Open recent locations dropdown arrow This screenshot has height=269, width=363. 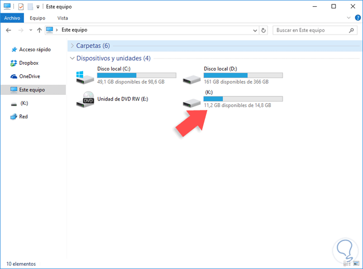[30, 30]
